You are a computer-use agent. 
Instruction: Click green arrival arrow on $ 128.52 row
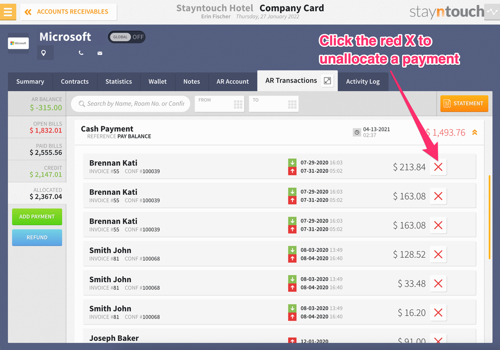[292, 250]
